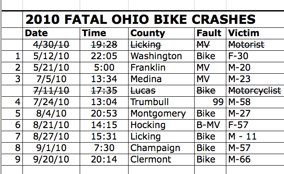Select the struck-through 4/30/10 date cell
Screen dimensions: 284x174
[x=51, y=45]
